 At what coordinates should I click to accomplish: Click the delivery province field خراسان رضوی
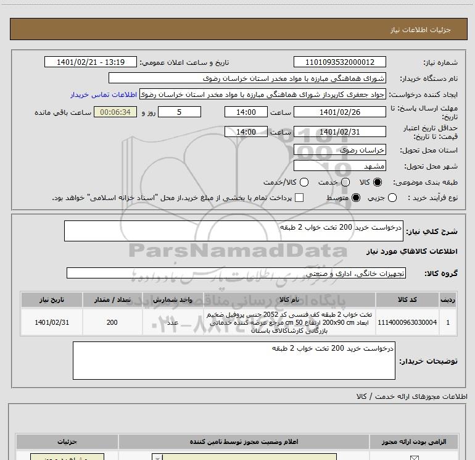(x=339, y=150)
